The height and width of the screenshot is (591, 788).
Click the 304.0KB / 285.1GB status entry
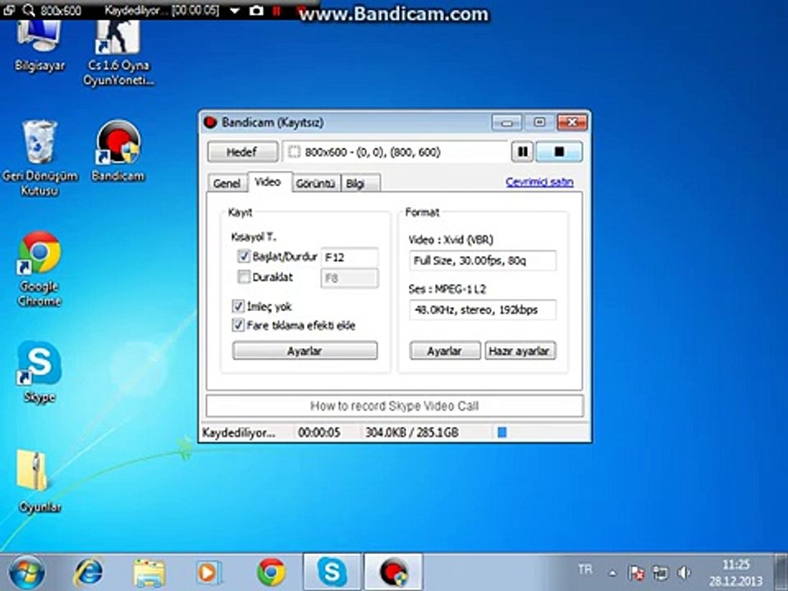[411, 433]
